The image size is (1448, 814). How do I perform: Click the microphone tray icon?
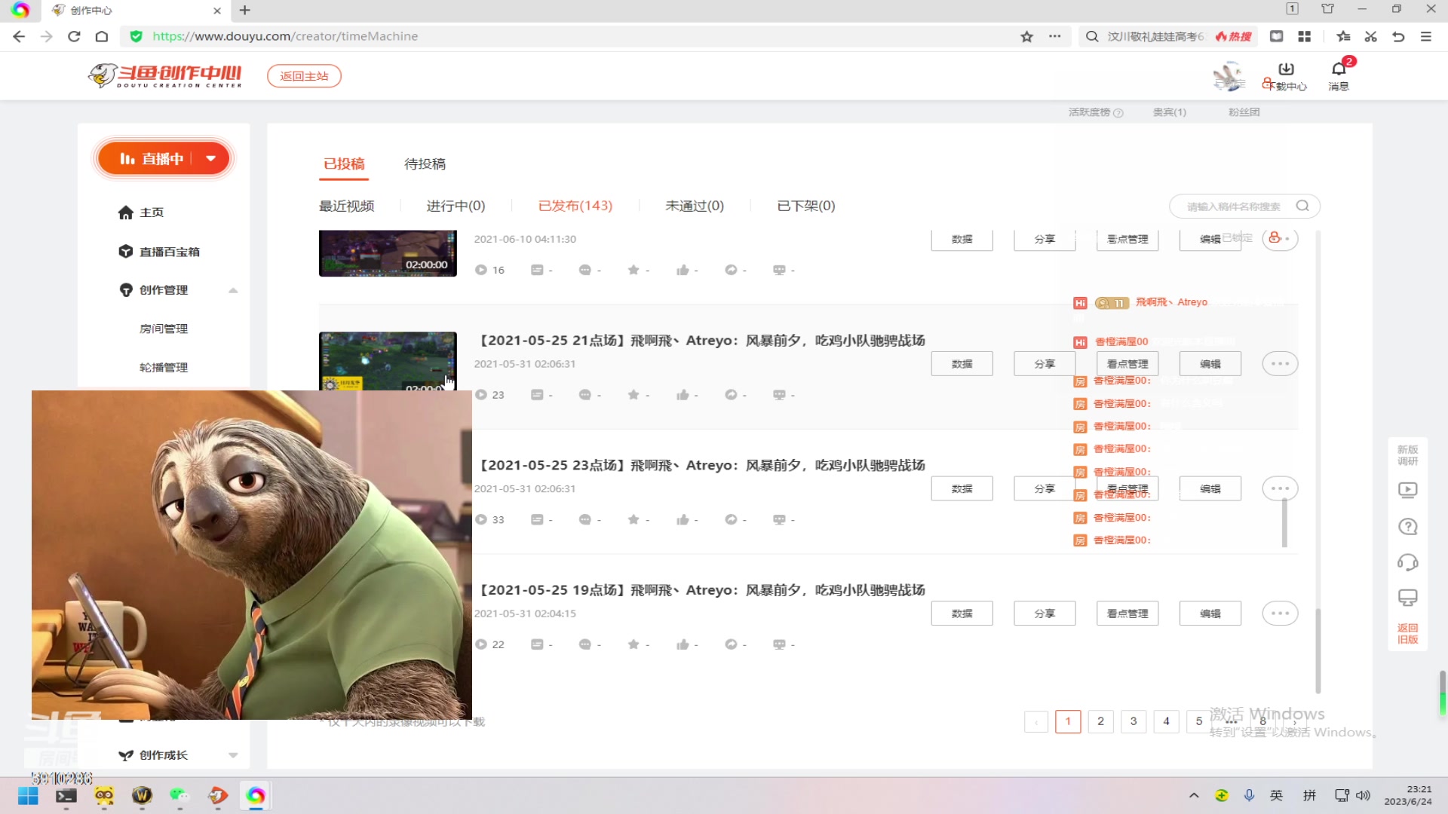pos(1249,795)
